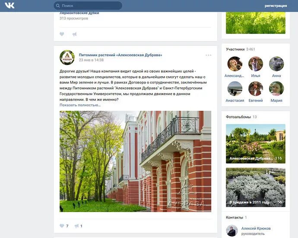Viewport: 298px width, 238px height.
Task: Open Алексеевская Дубрава album with 116 photos
Action: [x=256, y=144]
